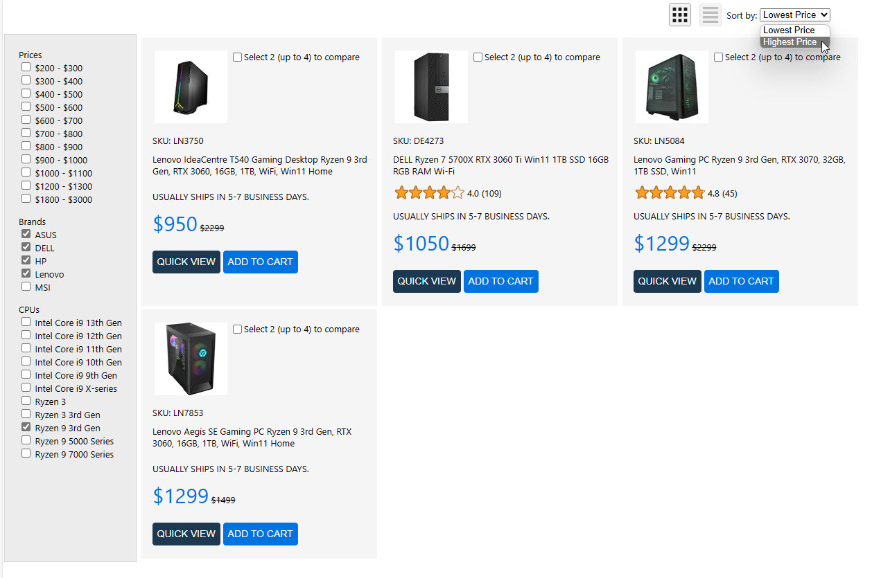The image size is (872, 578).
Task: Open the Lenovo Aegis SE product image
Action: [191, 359]
